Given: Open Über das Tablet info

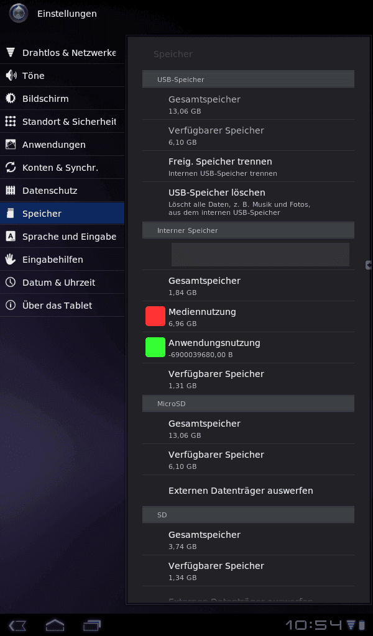Looking at the screenshot, I should click(x=62, y=306).
